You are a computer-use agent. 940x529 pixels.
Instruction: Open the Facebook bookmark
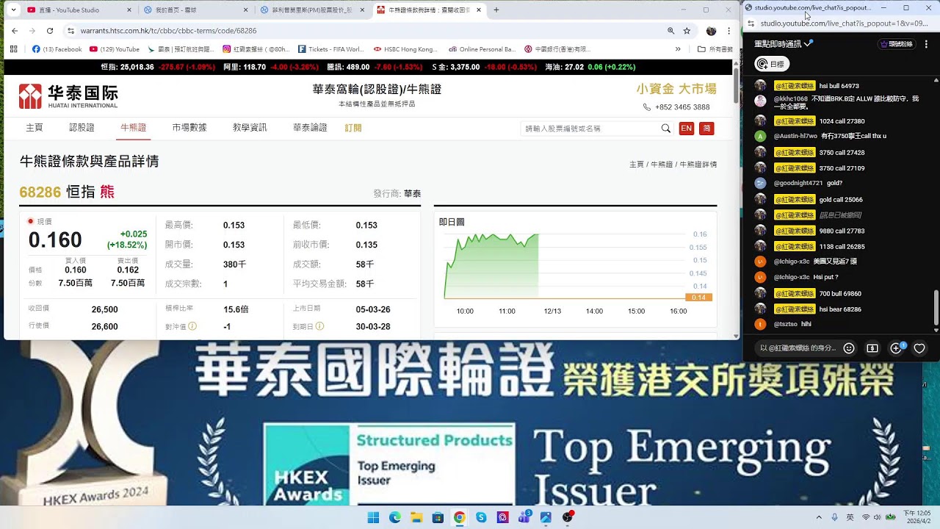[57, 49]
